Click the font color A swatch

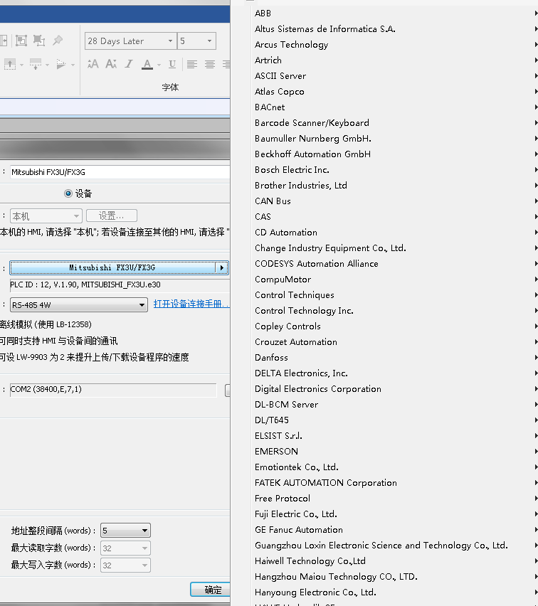pyautogui.click(x=147, y=64)
